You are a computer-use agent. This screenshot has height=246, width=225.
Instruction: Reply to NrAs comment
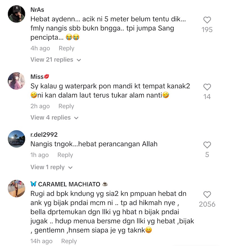click(x=66, y=48)
